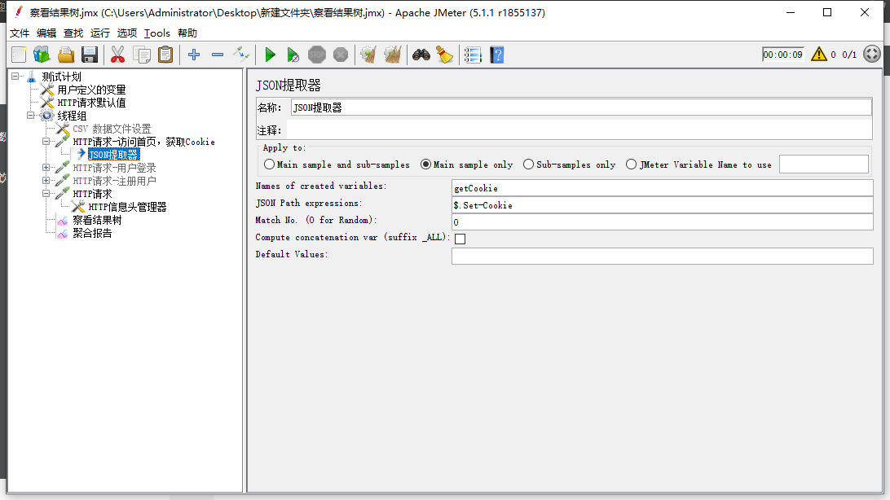
Task: Click the 0/1 active threads counter
Action: pos(849,55)
